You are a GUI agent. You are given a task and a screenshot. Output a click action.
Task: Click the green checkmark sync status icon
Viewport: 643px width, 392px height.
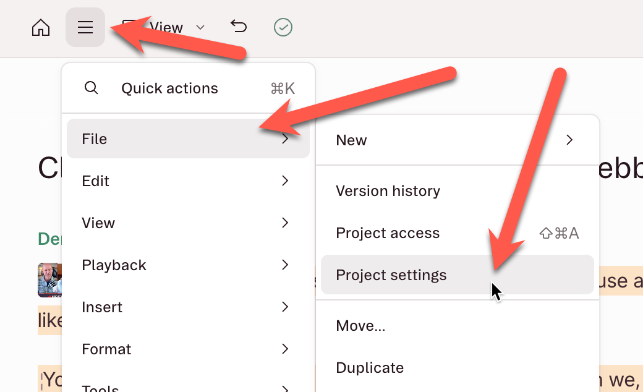point(283,27)
